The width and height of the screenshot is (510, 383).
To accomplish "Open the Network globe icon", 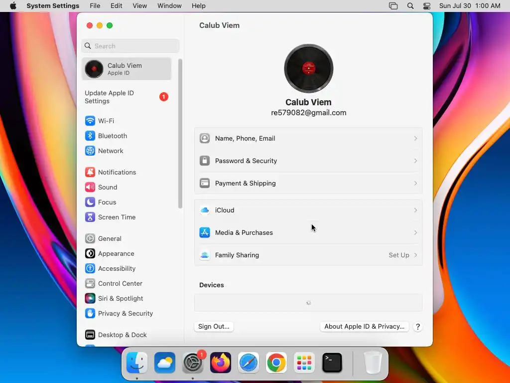I will click(x=90, y=151).
